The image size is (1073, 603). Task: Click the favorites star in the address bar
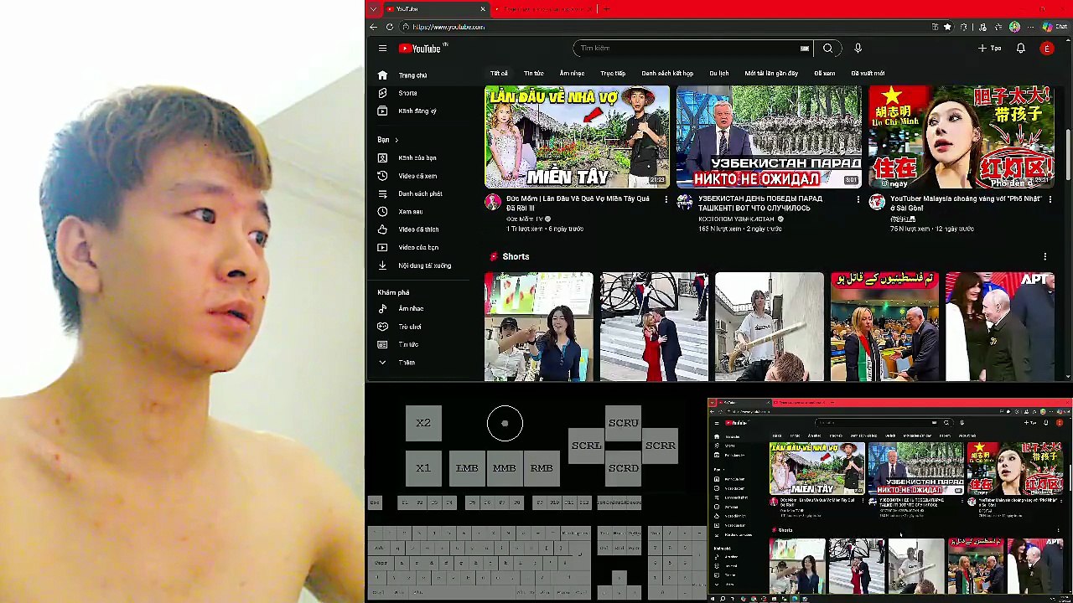pos(947,27)
